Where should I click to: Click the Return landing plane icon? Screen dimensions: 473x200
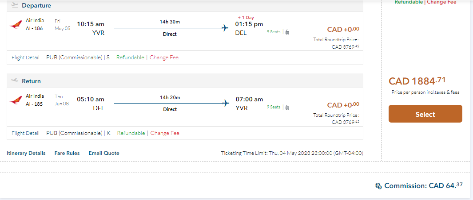pos(15,81)
